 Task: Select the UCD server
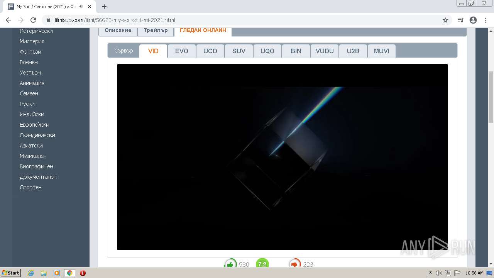(x=210, y=51)
